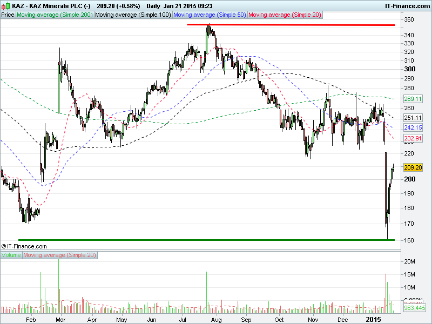Click the blue 242.15 moving average tag

pos(413,127)
